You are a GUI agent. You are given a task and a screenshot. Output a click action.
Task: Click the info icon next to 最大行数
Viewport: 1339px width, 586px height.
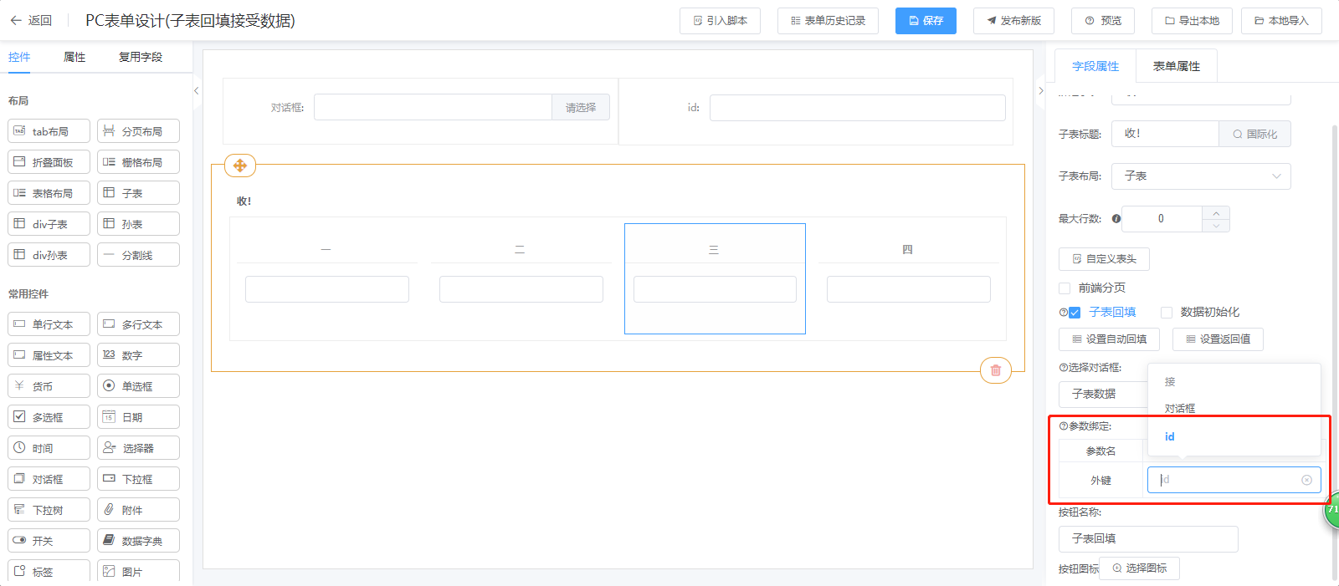pos(1116,219)
